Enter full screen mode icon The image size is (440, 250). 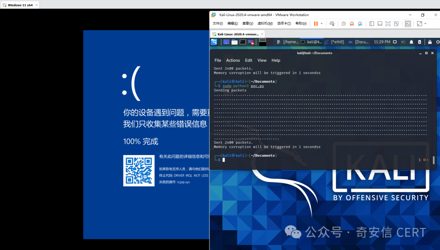tap(388, 24)
